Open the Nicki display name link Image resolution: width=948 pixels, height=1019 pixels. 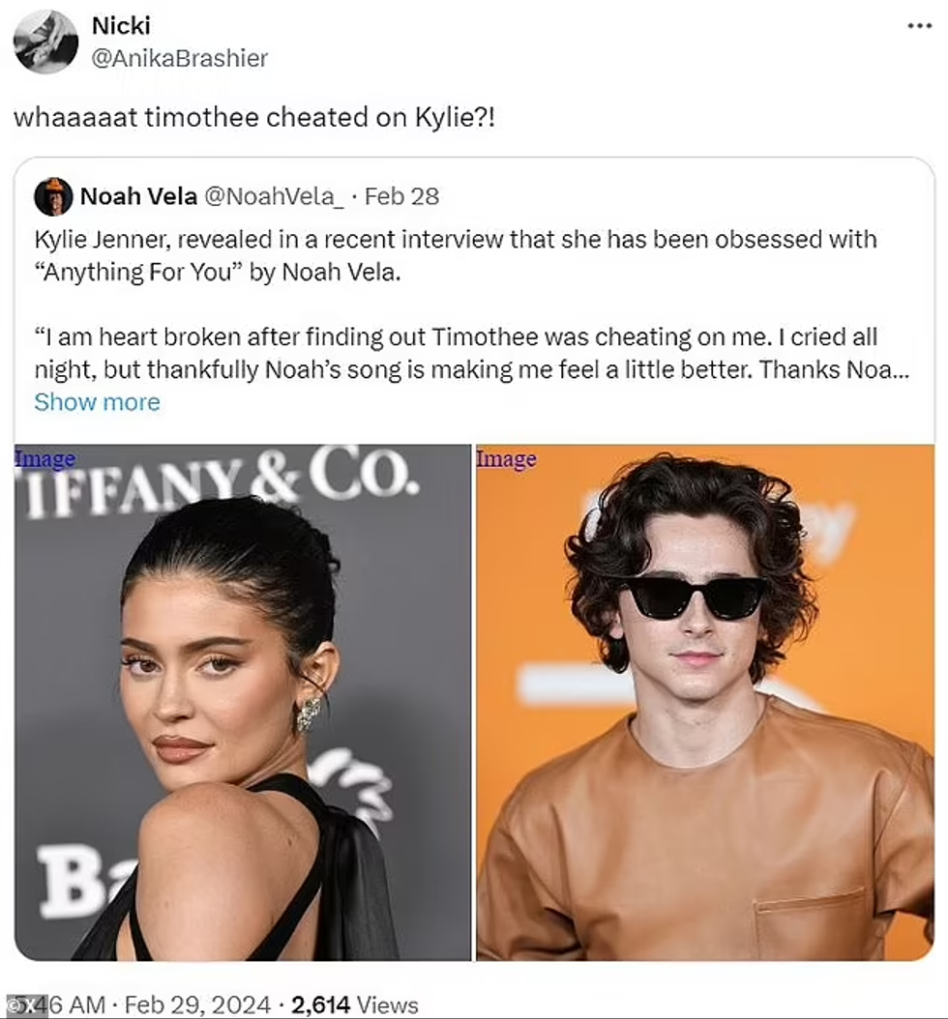coord(121,25)
